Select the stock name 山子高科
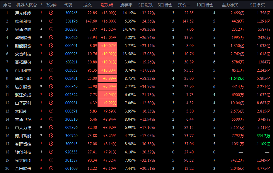Viewport: 273px width, 173px height. coord(23,103)
